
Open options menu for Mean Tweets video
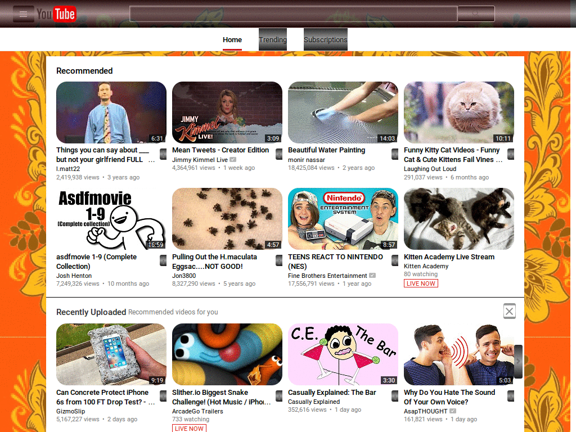(x=279, y=154)
